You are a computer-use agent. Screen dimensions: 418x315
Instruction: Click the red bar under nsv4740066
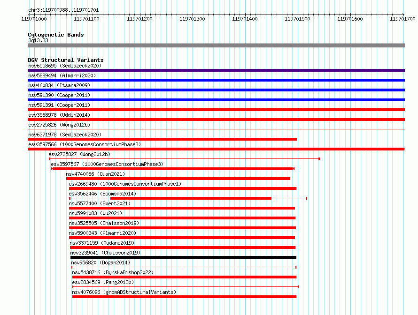pos(178,179)
